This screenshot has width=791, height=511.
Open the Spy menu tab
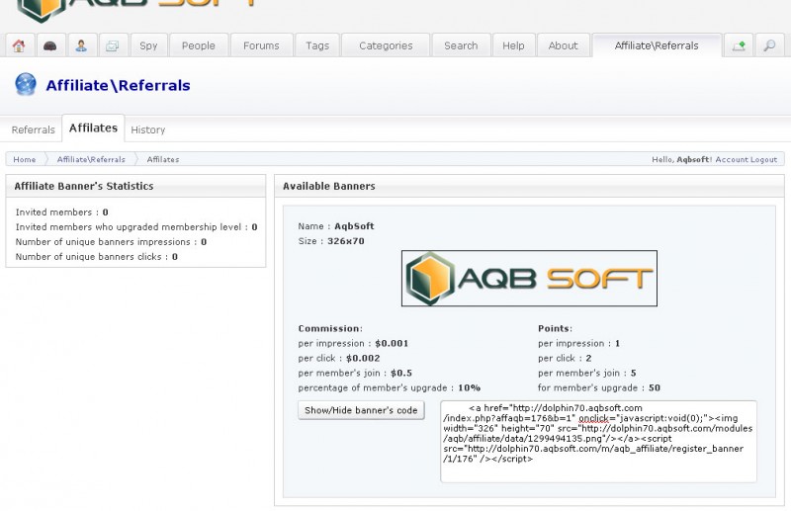click(x=148, y=45)
